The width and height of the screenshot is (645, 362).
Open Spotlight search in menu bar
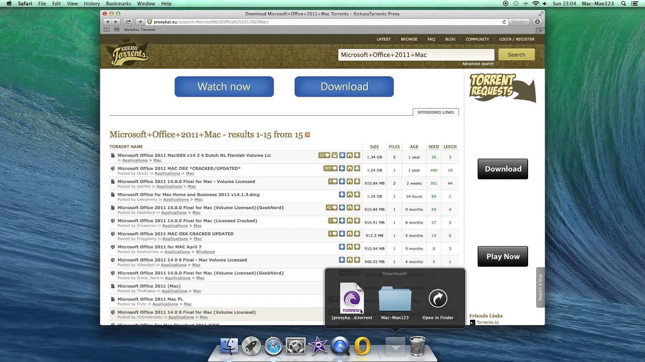click(x=623, y=4)
